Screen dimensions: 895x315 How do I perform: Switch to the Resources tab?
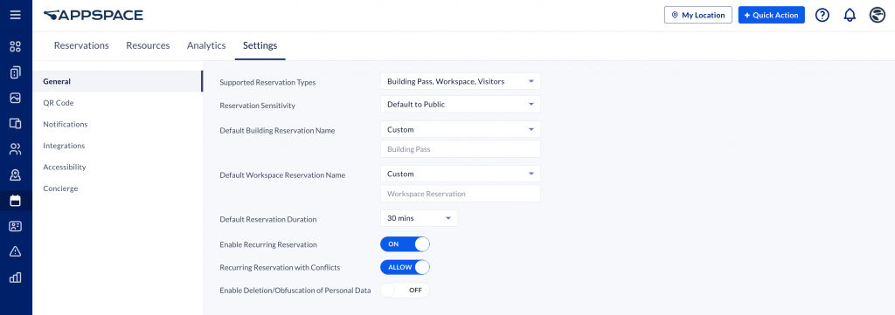pyautogui.click(x=148, y=45)
